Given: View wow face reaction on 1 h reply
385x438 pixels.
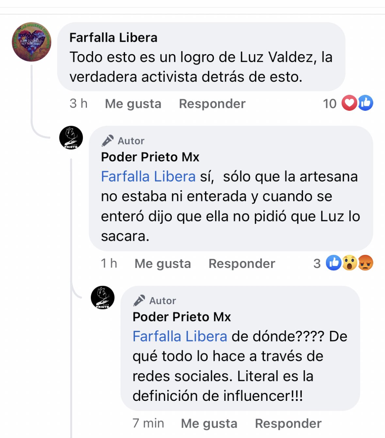Looking at the screenshot, I should pos(349,263).
